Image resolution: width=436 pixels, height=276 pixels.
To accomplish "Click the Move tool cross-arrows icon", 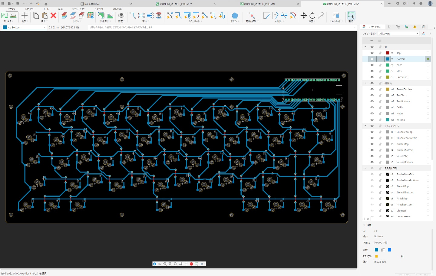I will point(303,15).
